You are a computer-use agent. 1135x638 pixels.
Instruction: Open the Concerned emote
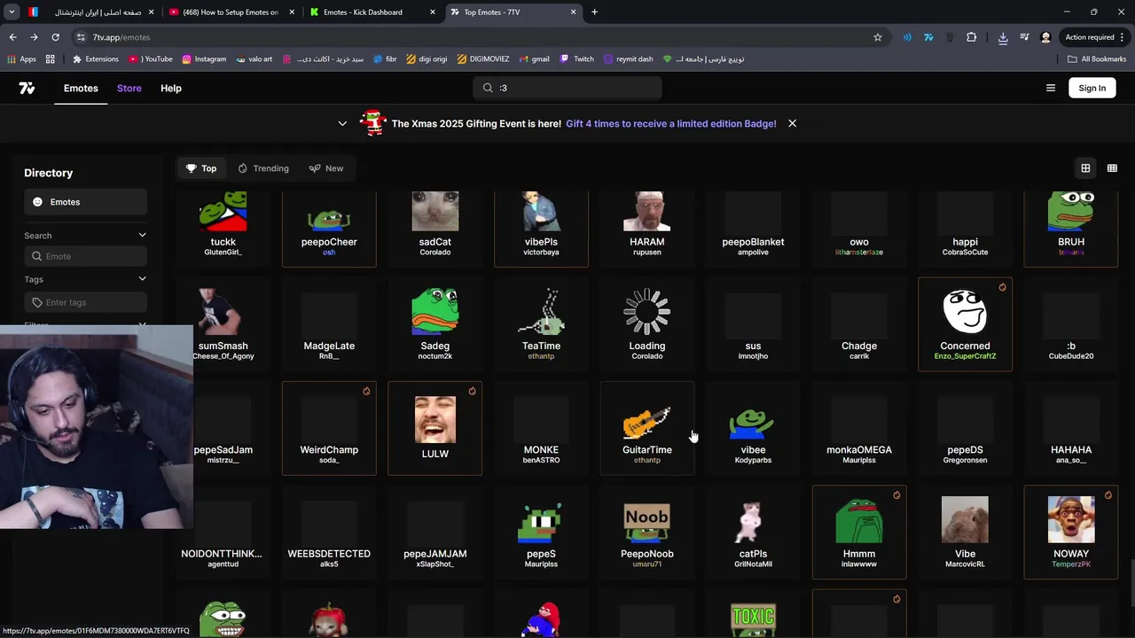coord(965,324)
